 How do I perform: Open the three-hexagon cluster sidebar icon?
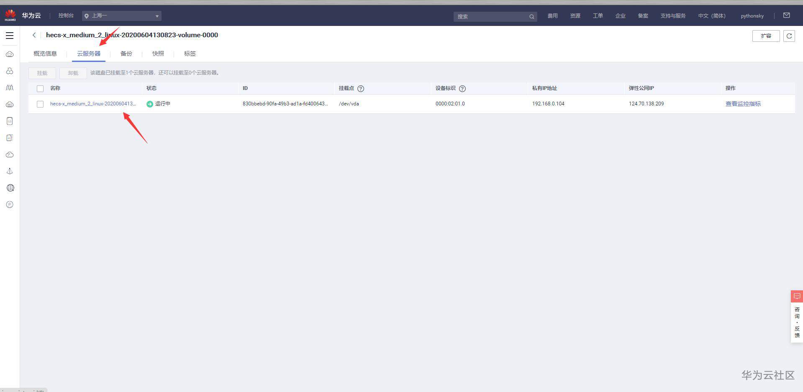tap(10, 71)
